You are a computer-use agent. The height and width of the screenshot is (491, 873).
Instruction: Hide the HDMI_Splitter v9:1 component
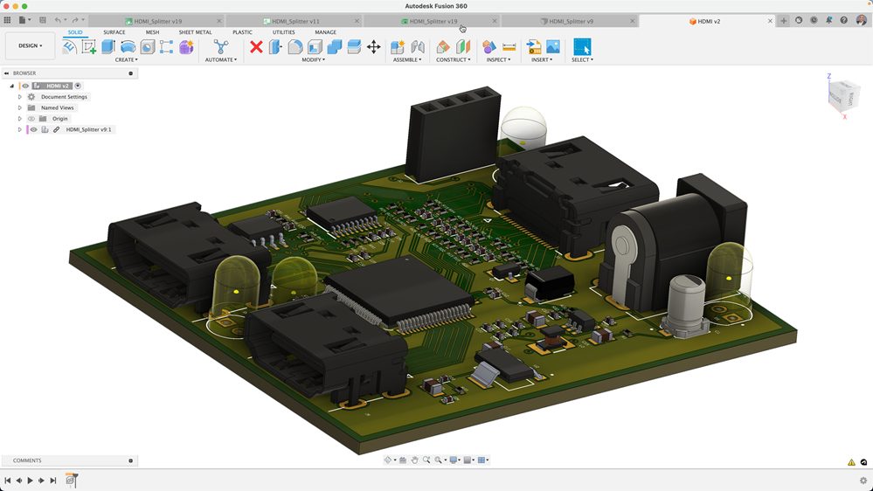[34, 129]
